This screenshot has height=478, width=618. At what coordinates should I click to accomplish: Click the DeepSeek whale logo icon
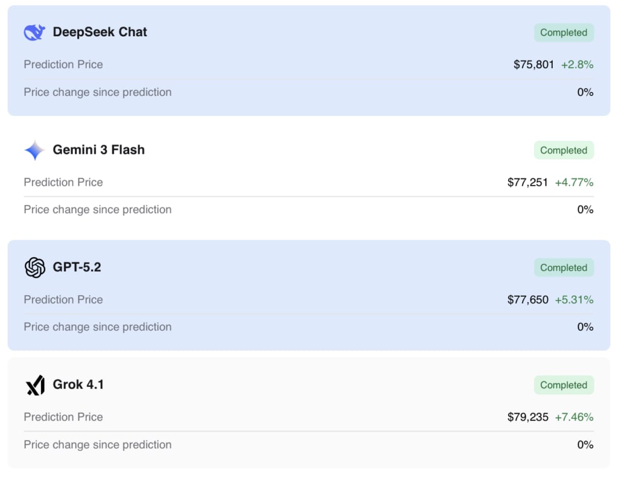[34, 33]
